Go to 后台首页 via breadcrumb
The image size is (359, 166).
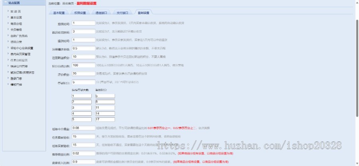(x=68, y=4)
